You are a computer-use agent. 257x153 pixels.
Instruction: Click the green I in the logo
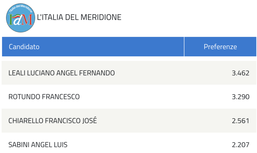pyautogui.click(x=11, y=20)
